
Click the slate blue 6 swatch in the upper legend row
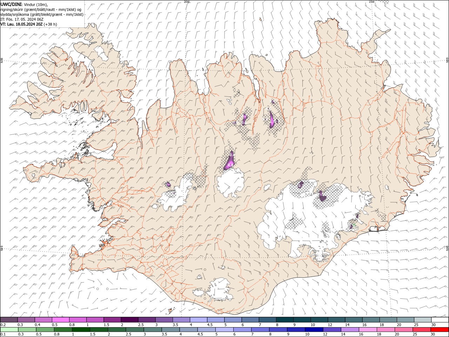point(250,320)
